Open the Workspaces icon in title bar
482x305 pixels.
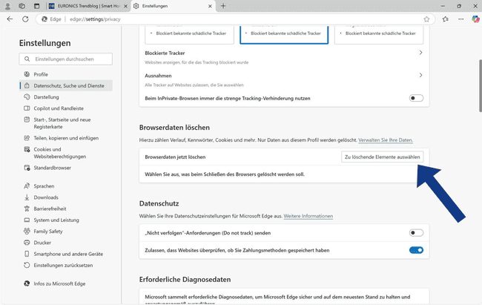[x=22, y=6]
